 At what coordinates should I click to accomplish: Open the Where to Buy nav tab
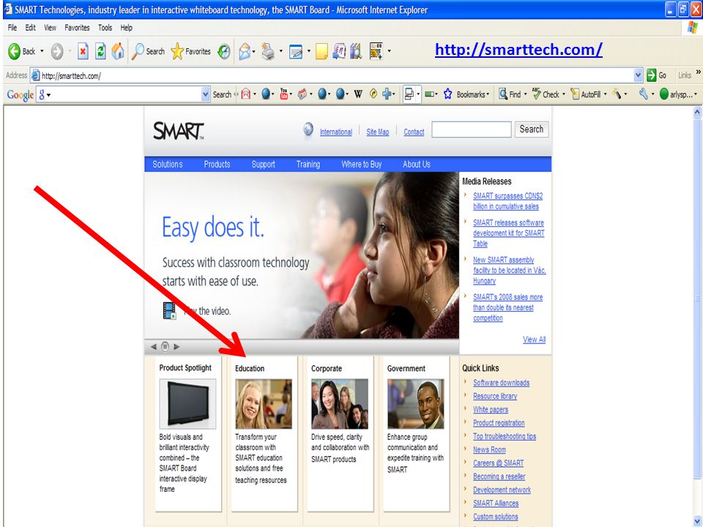361,165
